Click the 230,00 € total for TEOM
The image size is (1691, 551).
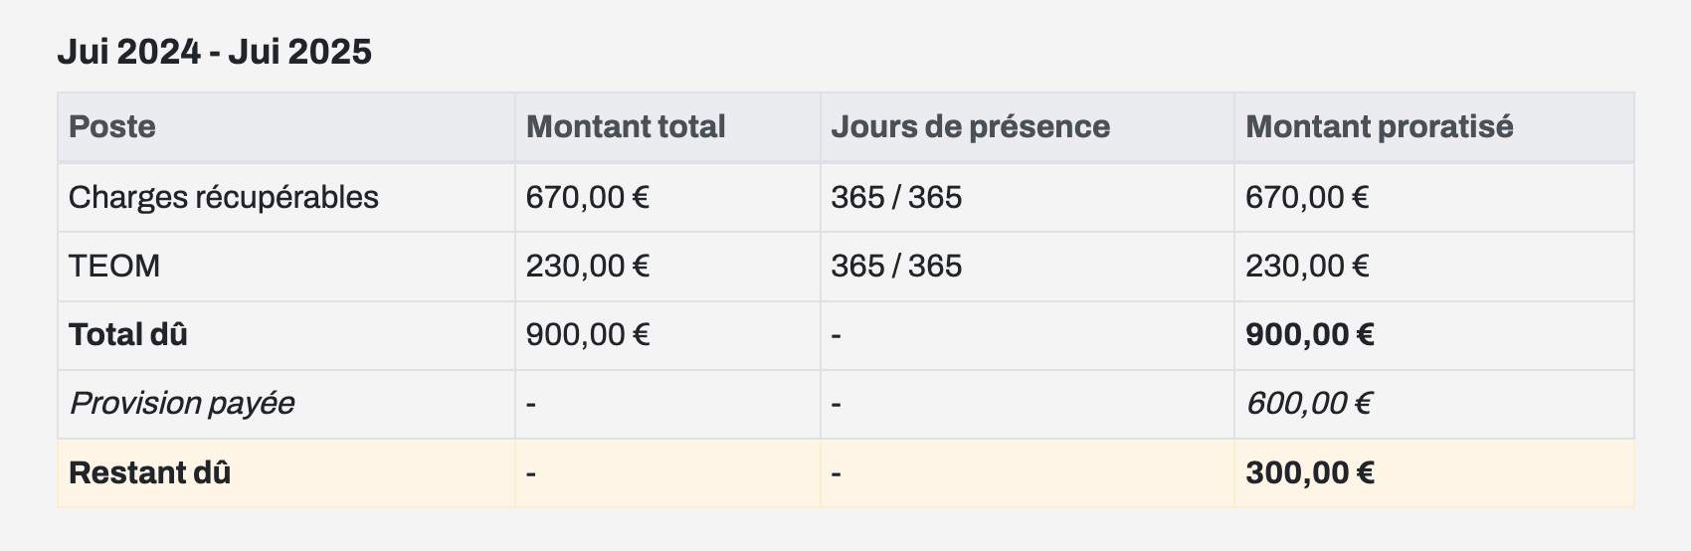click(x=587, y=266)
